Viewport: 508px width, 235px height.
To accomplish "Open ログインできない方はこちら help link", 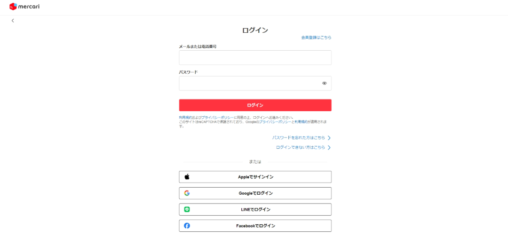I will click(300, 148).
